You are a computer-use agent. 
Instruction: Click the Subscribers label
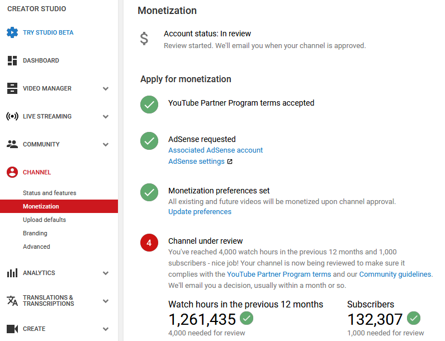(371, 305)
